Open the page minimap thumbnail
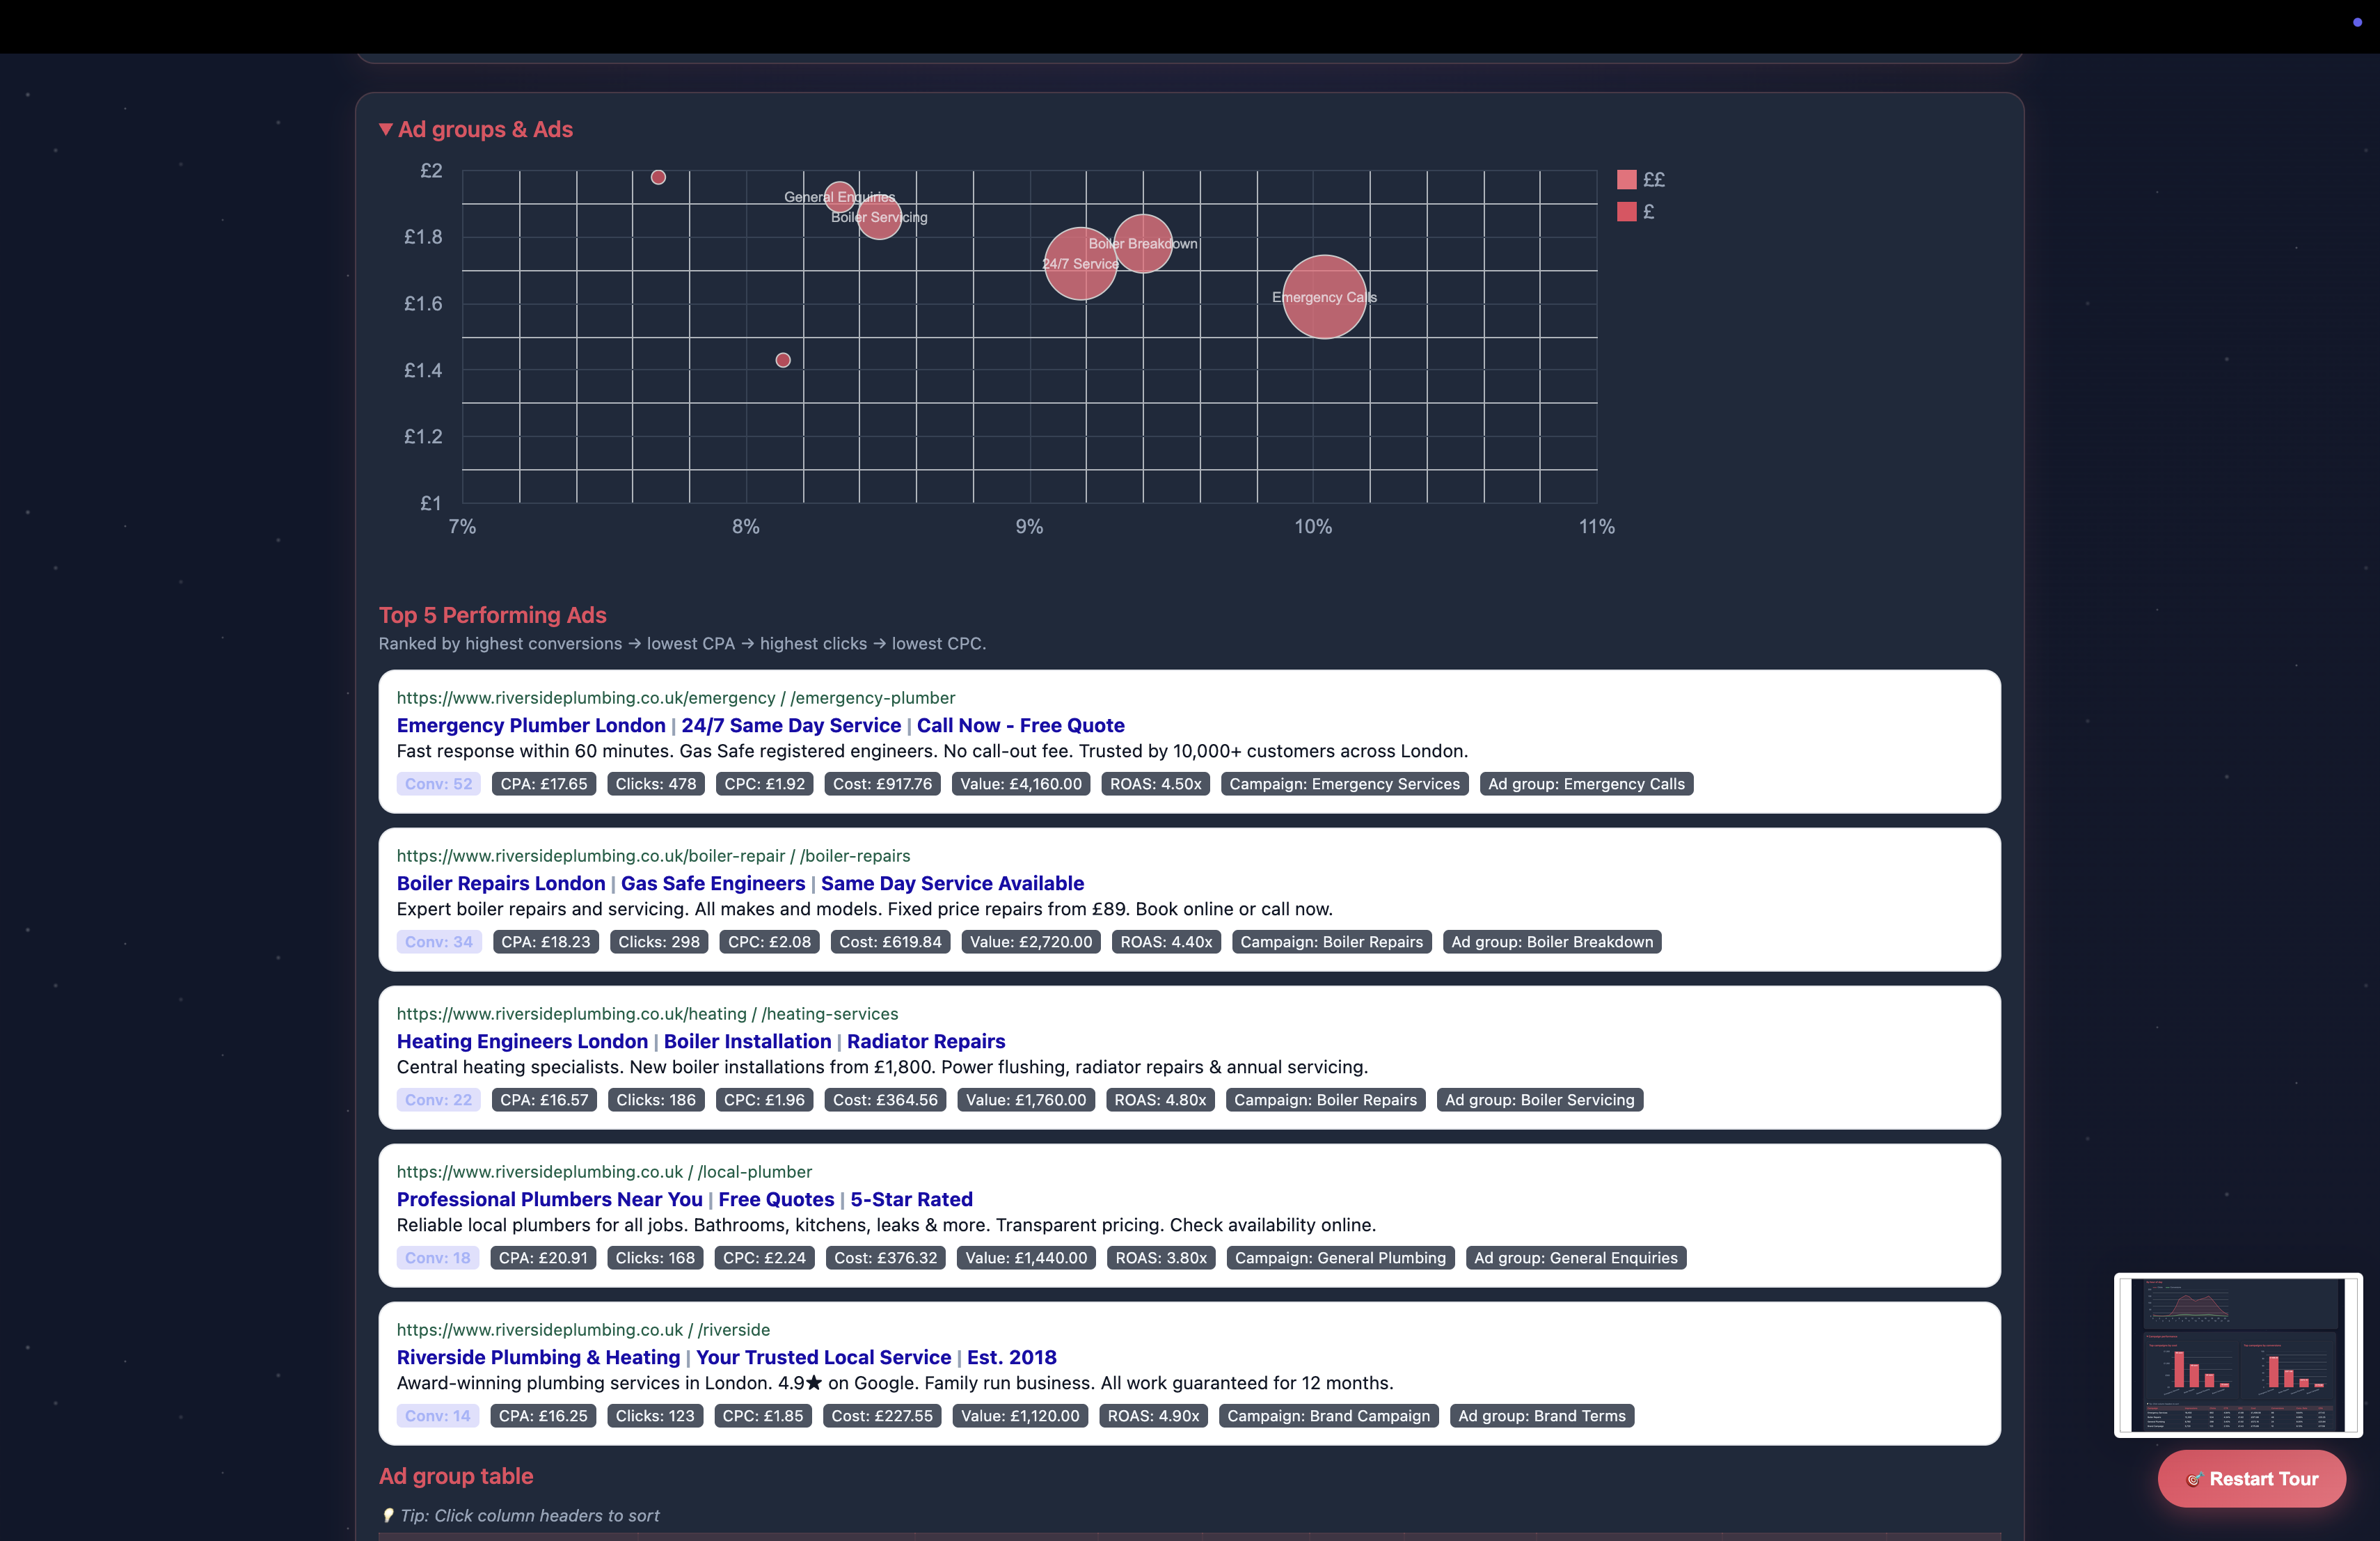 (x=2237, y=1355)
